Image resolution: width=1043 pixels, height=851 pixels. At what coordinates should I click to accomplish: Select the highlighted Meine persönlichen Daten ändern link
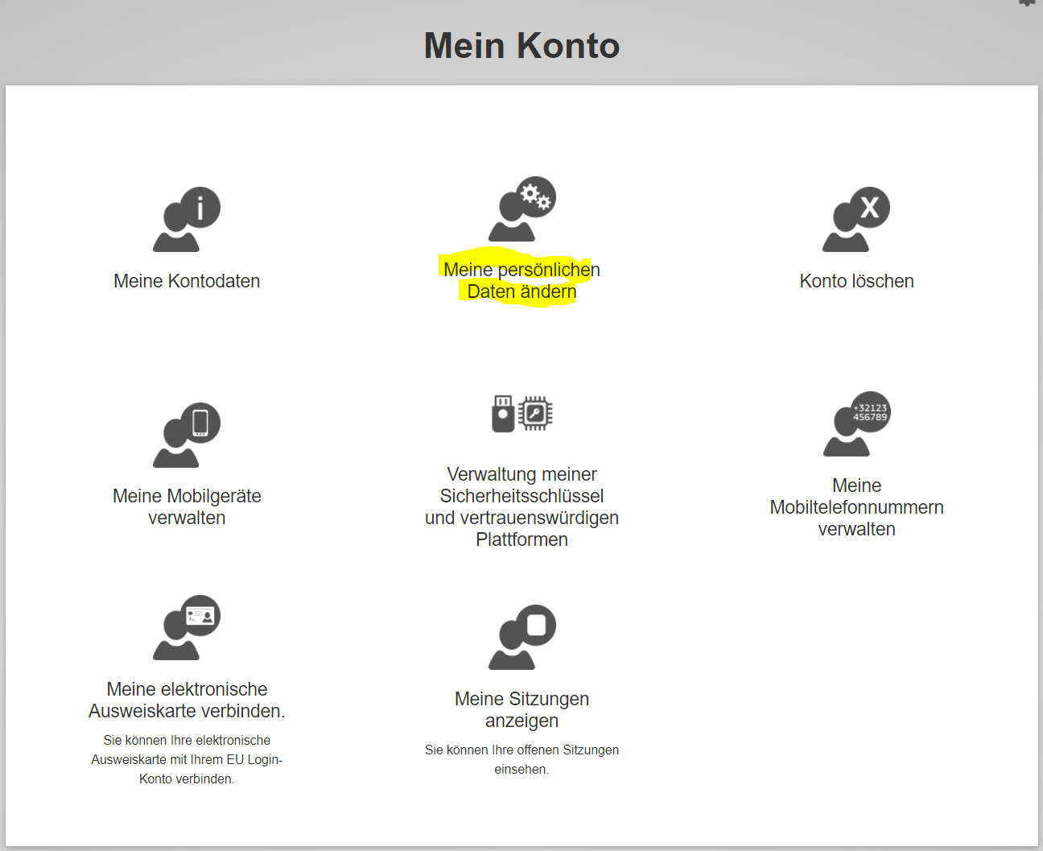point(521,280)
